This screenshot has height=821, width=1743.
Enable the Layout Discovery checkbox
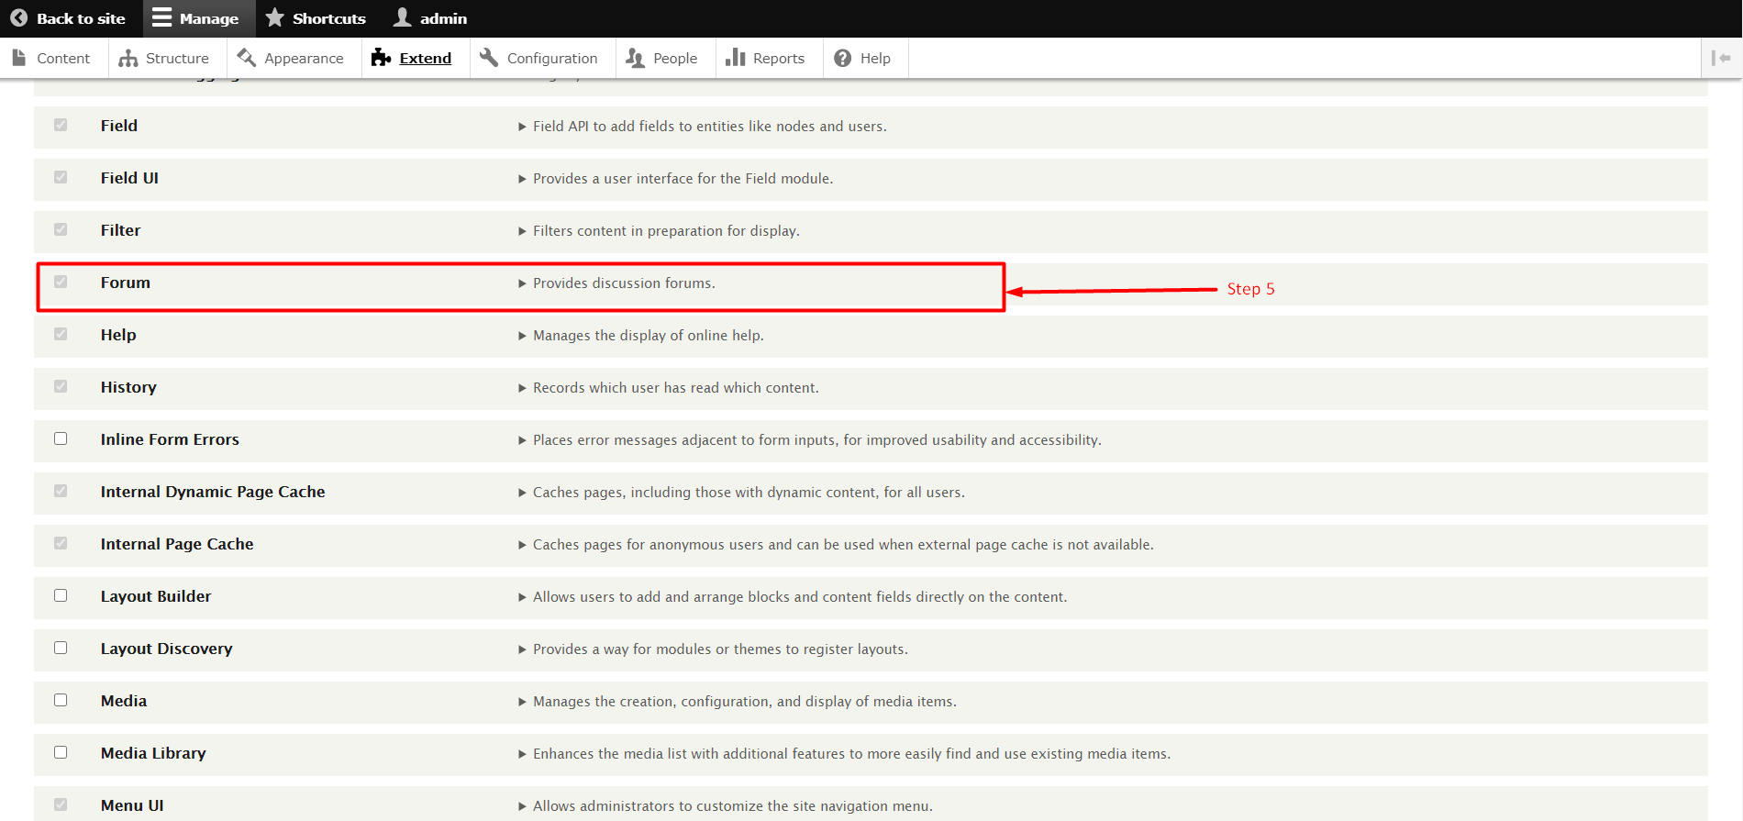pyautogui.click(x=61, y=648)
